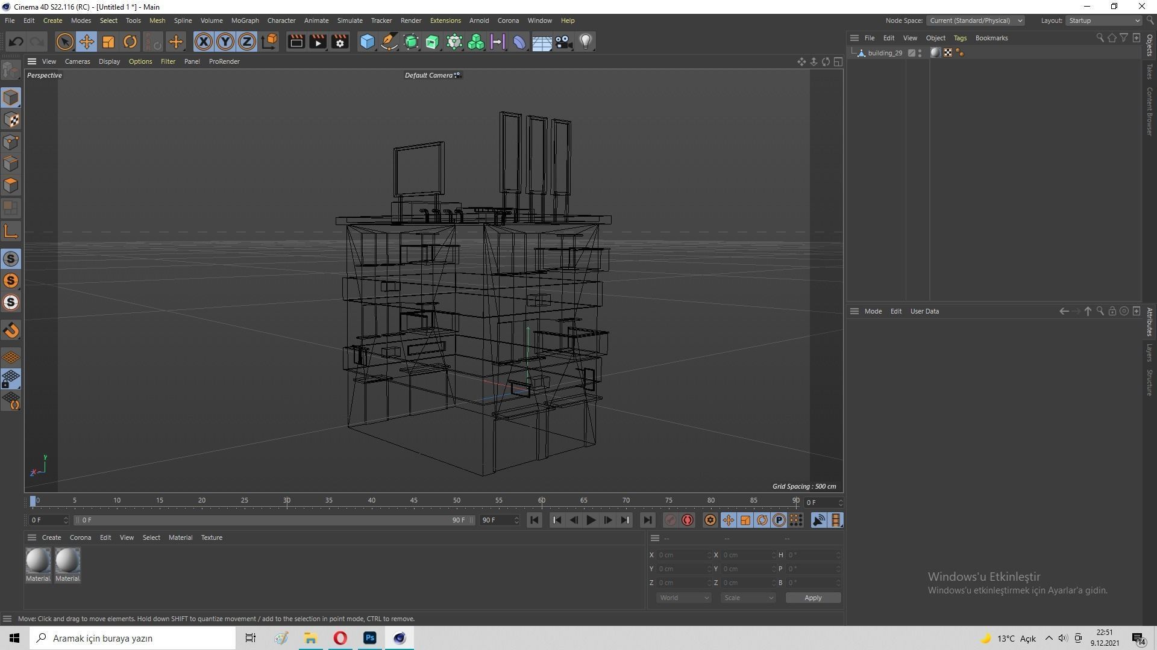
Task: Open the Simulate menu
Action: point(350,20)
